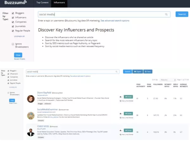This screenshot has width=190, height=141.
Task: Click the Company tag under SocialMediaExaminer
Action: pos(41,120)
